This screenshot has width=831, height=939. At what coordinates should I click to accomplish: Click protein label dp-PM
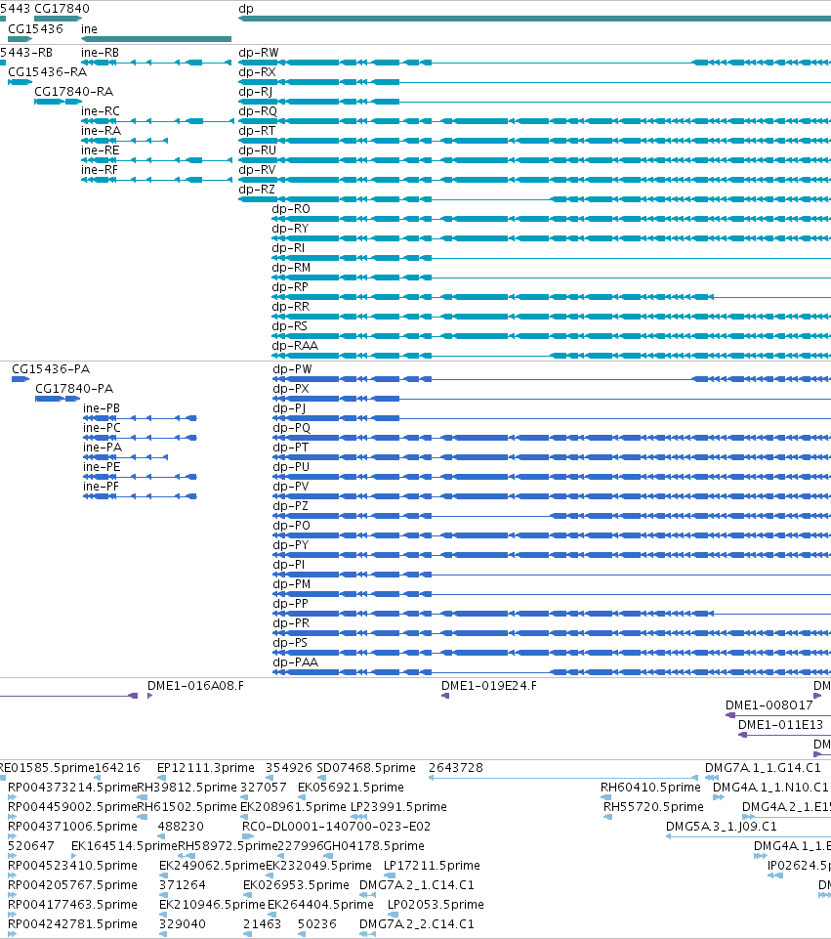pyautogui.click(x=291, y=584)
